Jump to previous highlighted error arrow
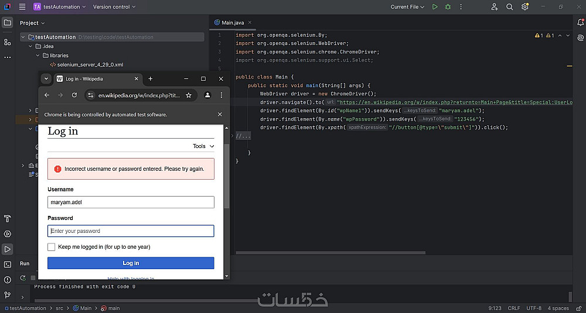The image size is (586, 313). click(560, 36)
